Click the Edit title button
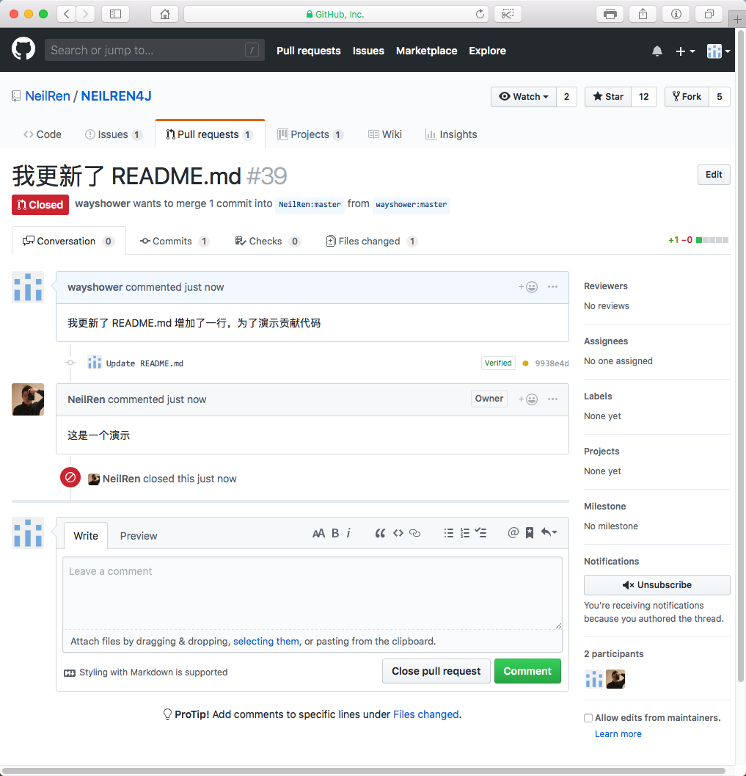This screenshot has width=746, height=776. click(714, 175)
